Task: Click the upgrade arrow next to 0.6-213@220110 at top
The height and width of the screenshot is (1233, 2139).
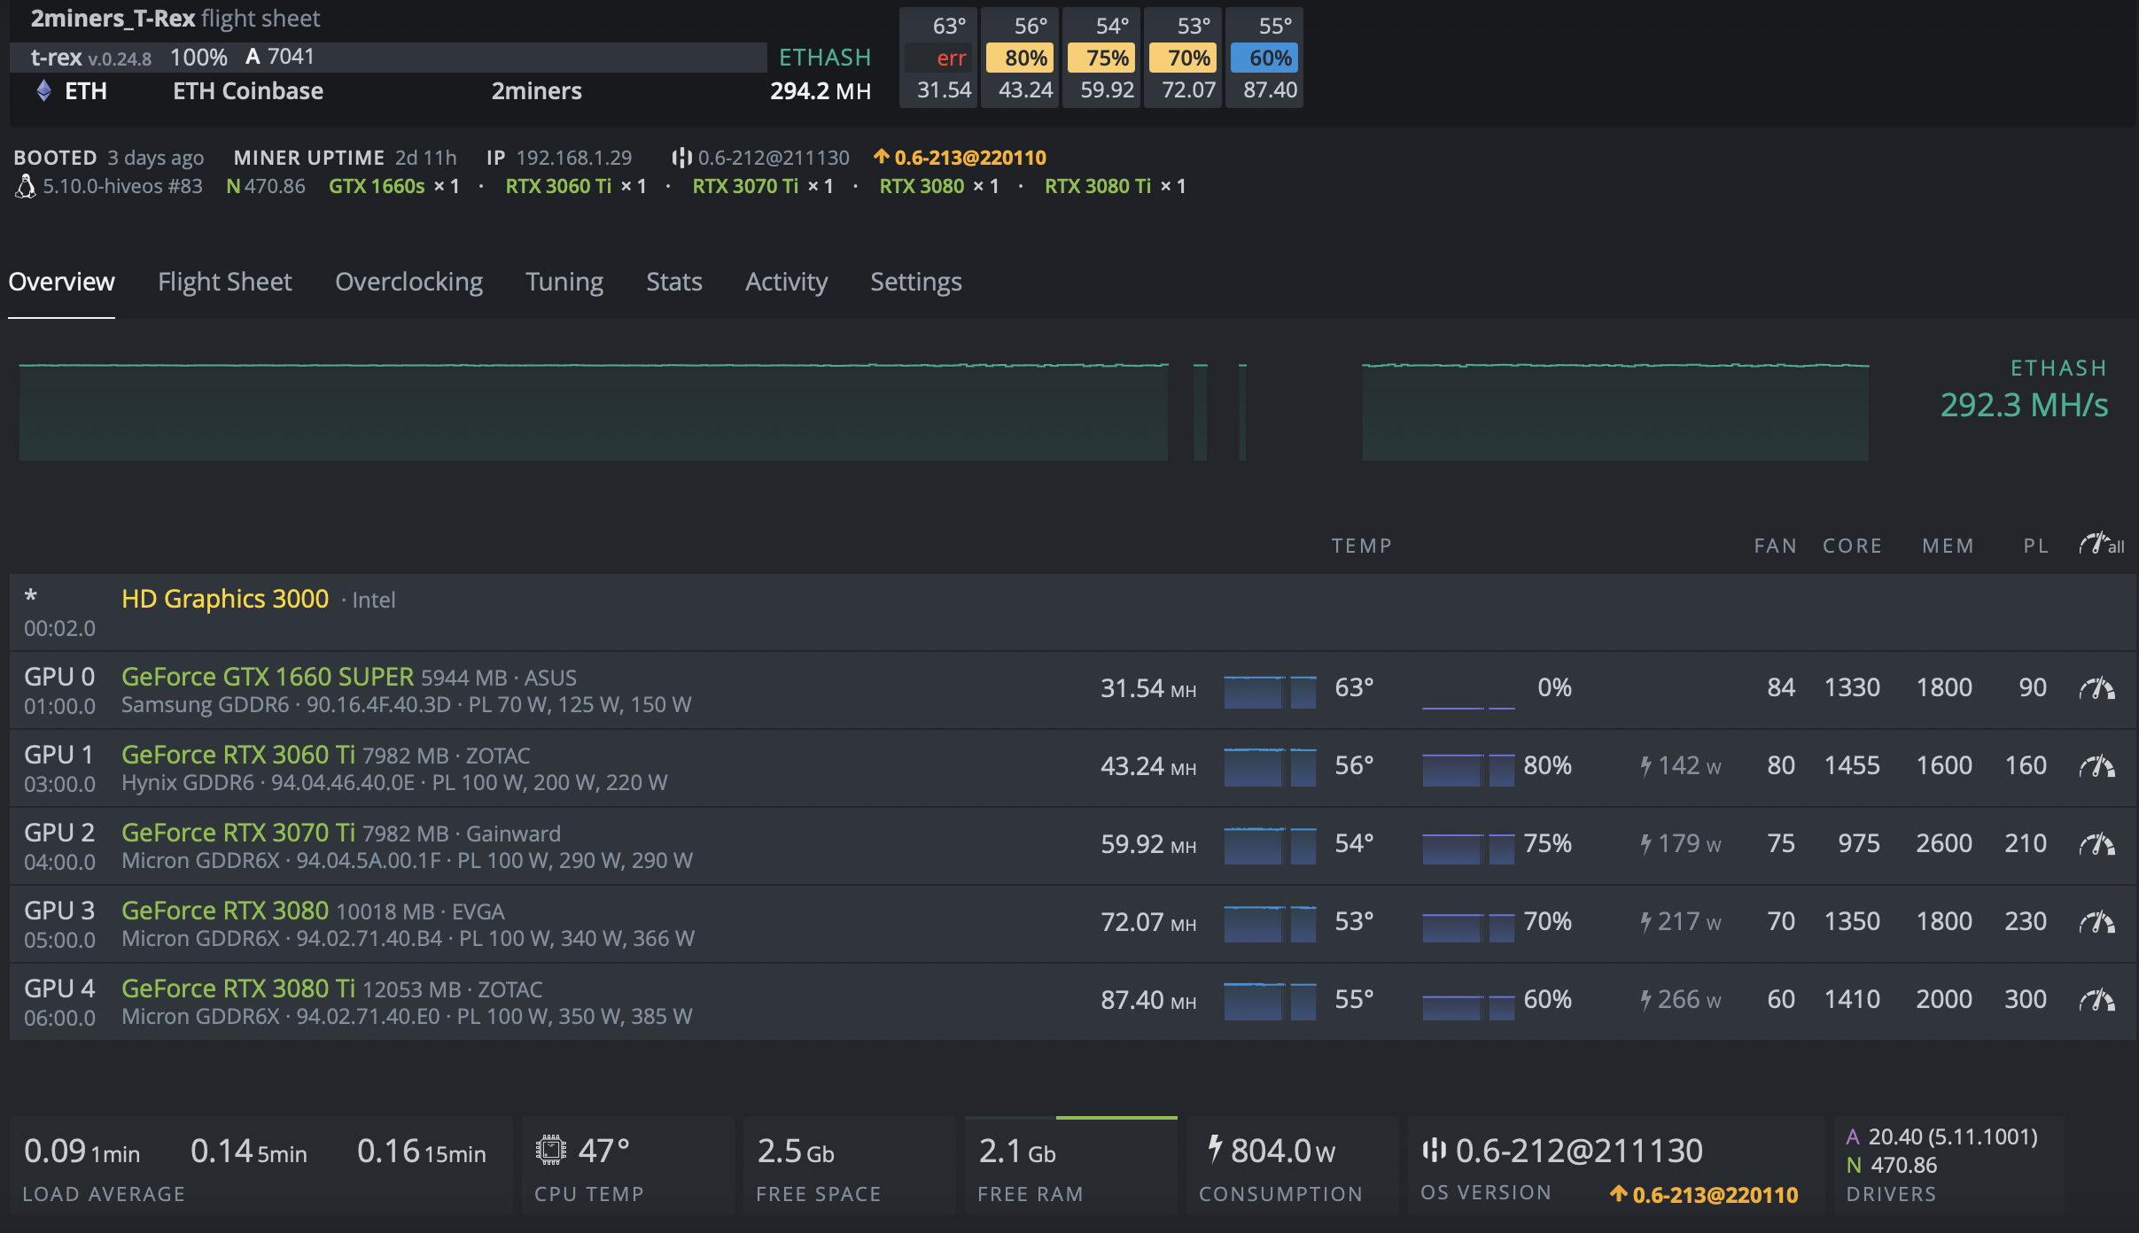Action: (881, 157)
